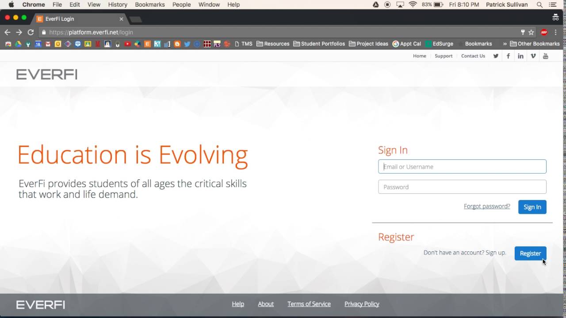This screenshot has width=566, height=318.
Task: Click the EVERFI logo at the top of the page
Action: pos(47,75)
